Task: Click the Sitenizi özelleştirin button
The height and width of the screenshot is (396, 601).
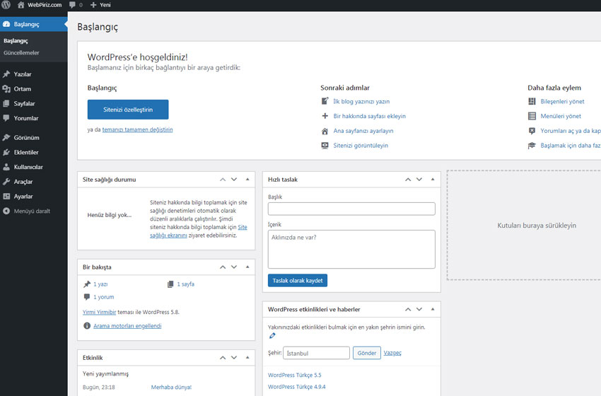Action: (128, 110)
